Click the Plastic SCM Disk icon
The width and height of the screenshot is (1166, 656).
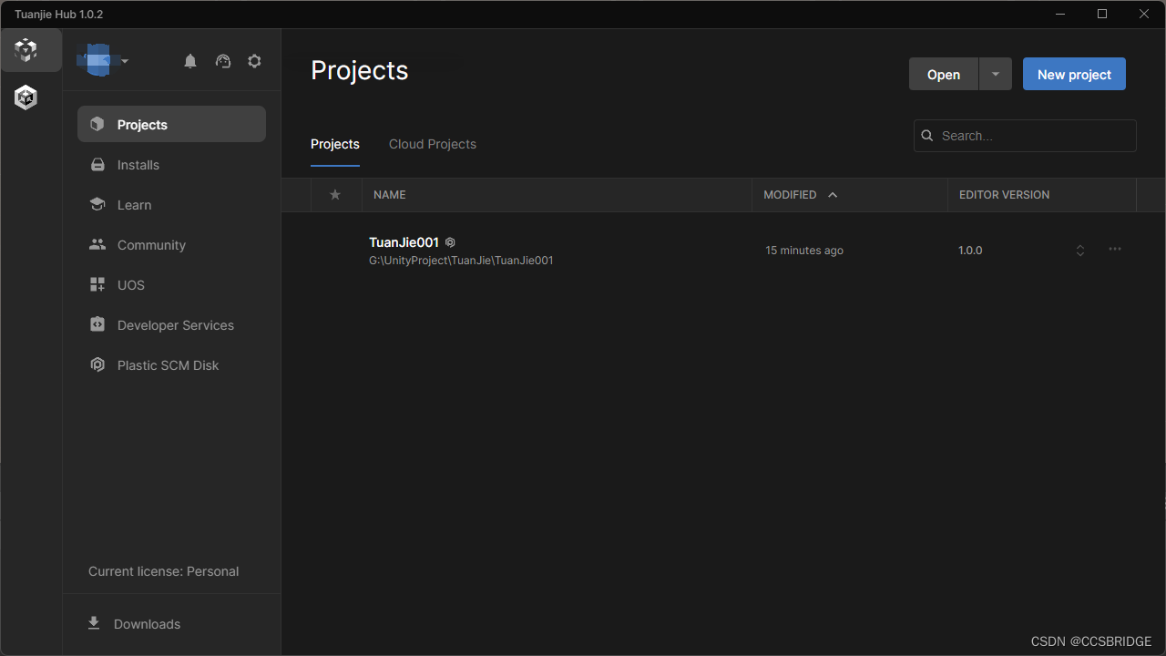97,365
